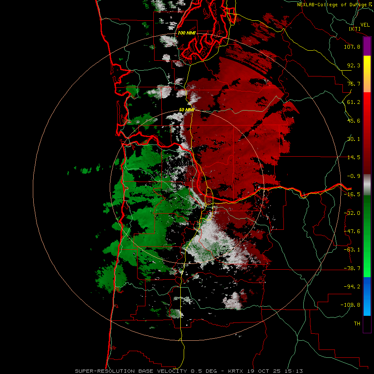Screen dimensions: 374x374
Task: Click the 76.7 velocity scale value
Action: tap(354, 84)
